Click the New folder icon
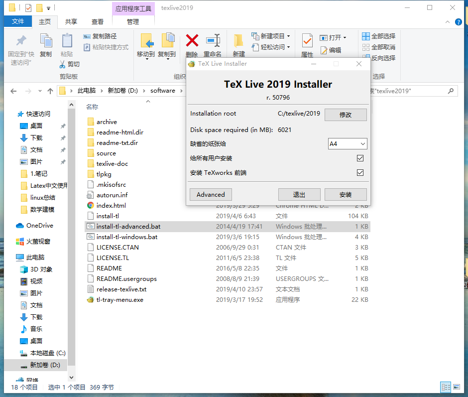This screenshot has height=397, width=468. tap(238, 41)
